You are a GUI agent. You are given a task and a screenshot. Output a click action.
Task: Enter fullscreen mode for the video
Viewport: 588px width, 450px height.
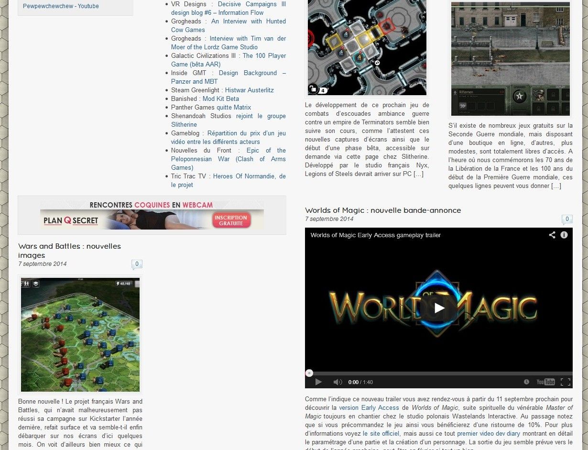(x=565, y=382)
